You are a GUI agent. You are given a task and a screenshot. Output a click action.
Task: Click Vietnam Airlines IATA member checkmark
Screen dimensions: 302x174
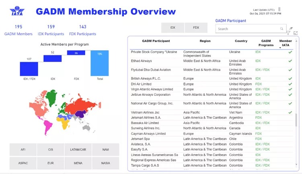tap(290, 112)
